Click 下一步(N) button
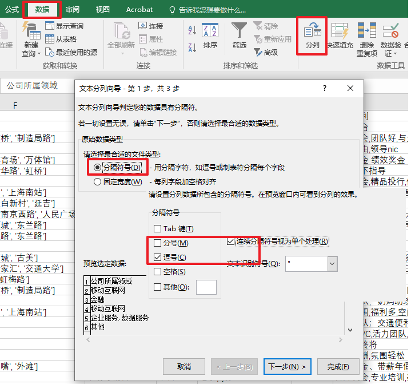The height and width of the screenshot is (384, 411). coord(288,367)
